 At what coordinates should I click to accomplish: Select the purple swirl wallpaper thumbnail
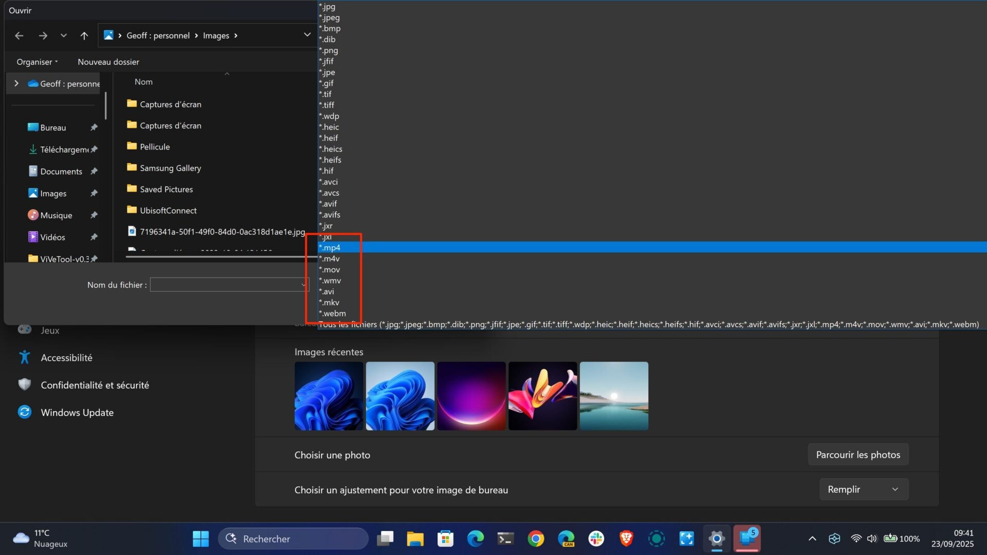pyautogui.click(x=471, y=396)
